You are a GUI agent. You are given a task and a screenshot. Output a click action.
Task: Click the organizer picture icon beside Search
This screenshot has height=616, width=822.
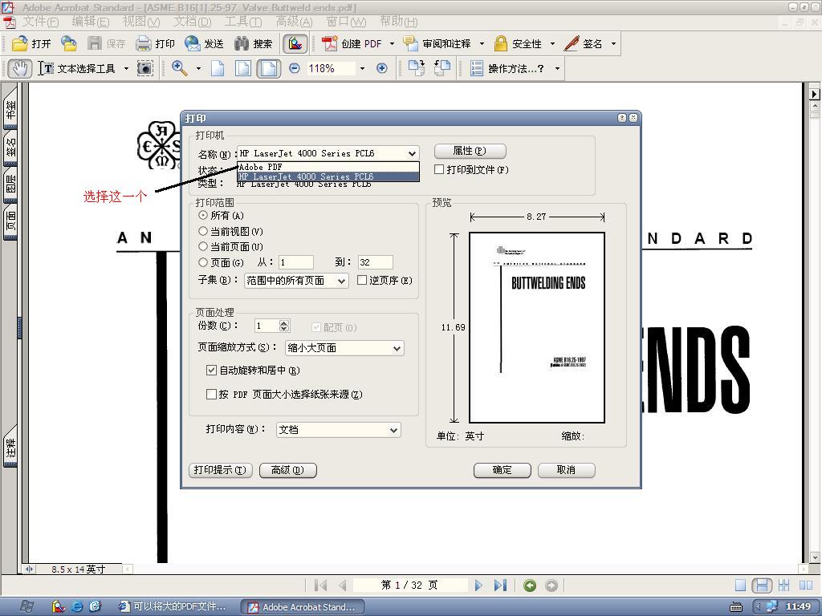click(295, 43)
